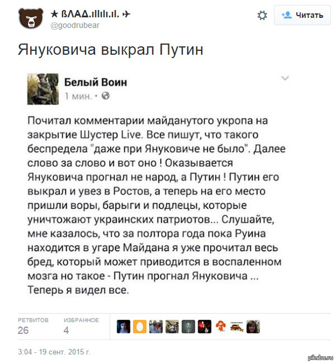
Task: Click the Читать follow button
Action: click(302, 15)
